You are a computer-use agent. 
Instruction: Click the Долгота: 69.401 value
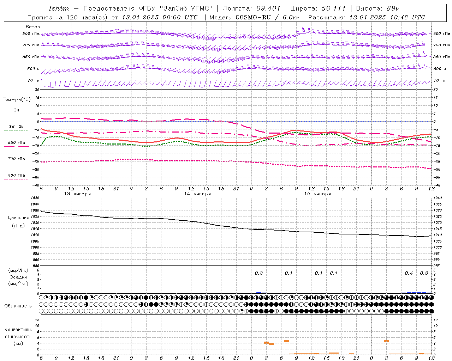point(251,8)
